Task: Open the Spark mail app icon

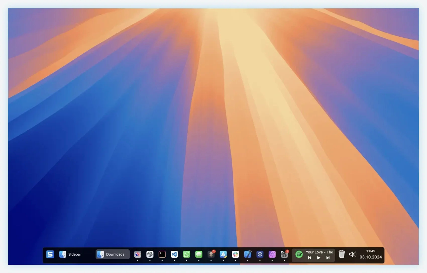Action: click(223, 254)
